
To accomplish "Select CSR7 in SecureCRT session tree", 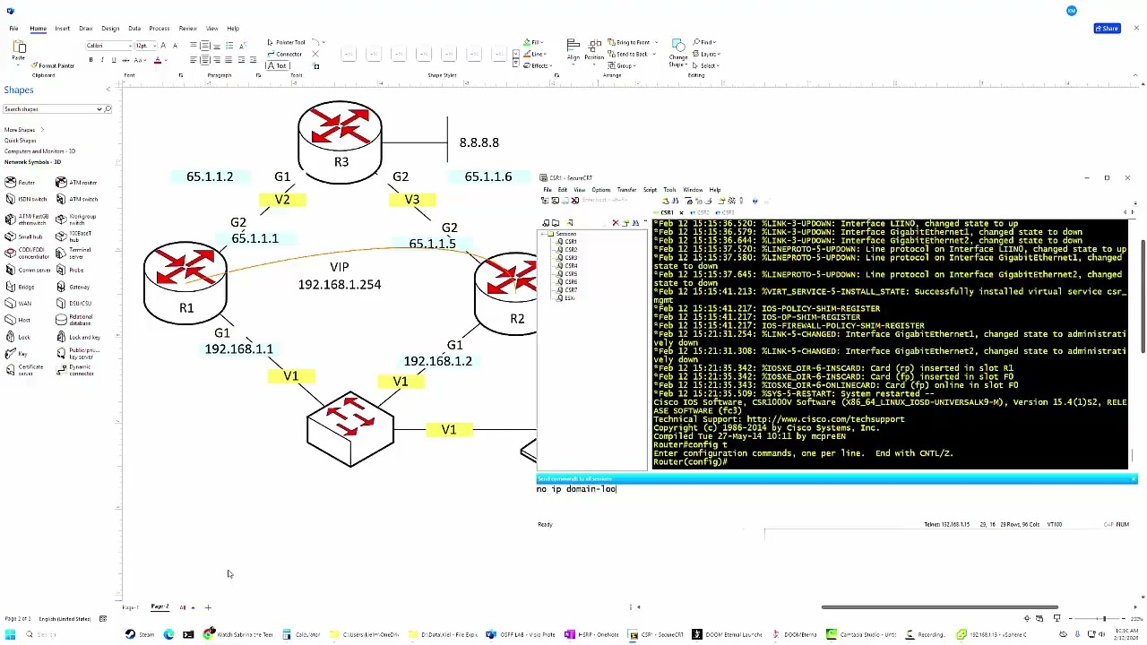I will point(568,290).
